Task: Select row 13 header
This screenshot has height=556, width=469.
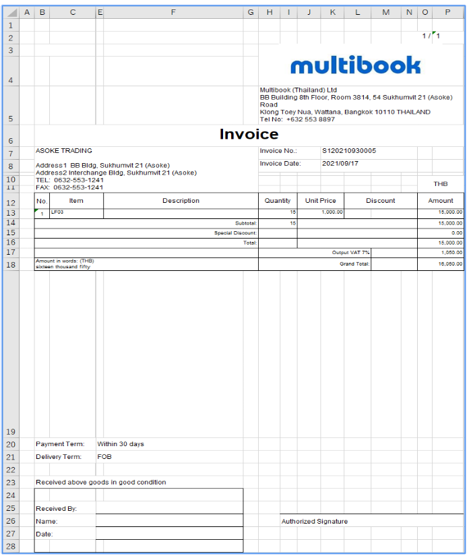Action: click(x=11, y=213)
